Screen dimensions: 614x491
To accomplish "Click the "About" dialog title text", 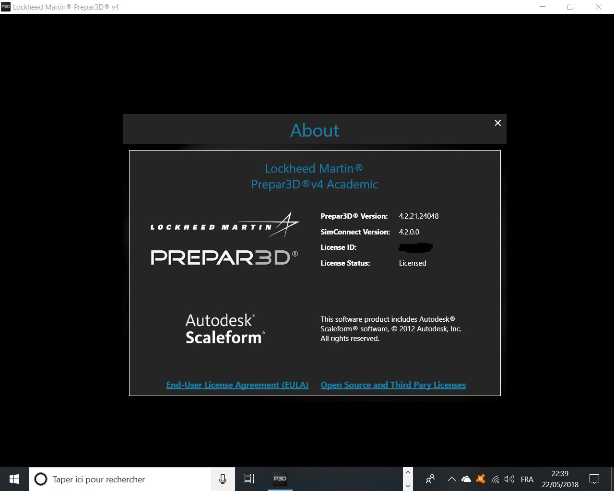I will click(315, 130).
